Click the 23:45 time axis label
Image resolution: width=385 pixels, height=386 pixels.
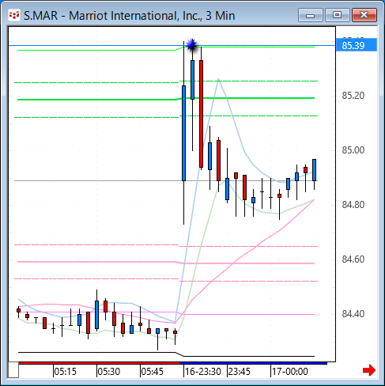point(239,372)
